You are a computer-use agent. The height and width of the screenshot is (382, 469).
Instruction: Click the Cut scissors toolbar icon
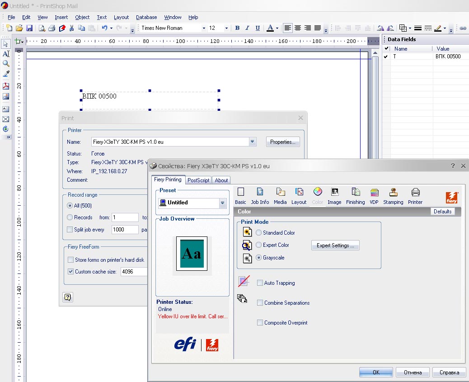click(x=71, y=28)
